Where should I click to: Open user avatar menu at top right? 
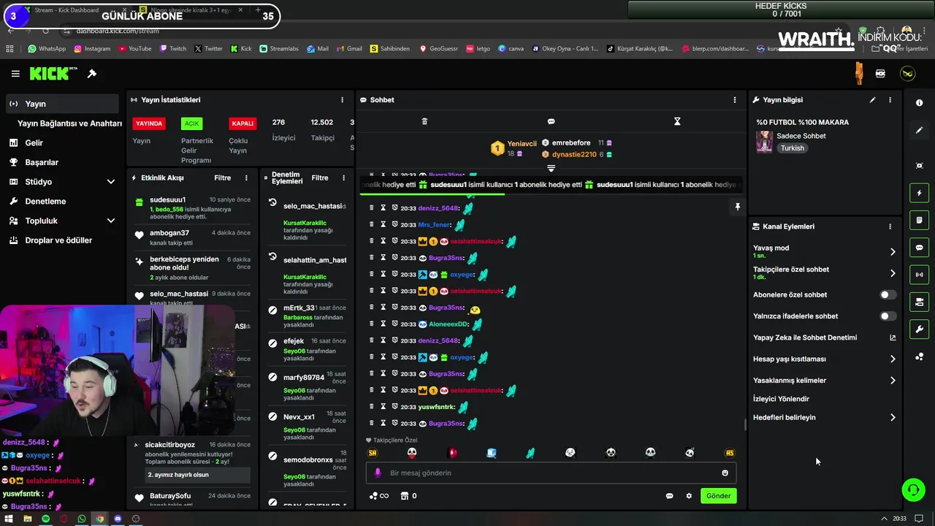(907, 74)
